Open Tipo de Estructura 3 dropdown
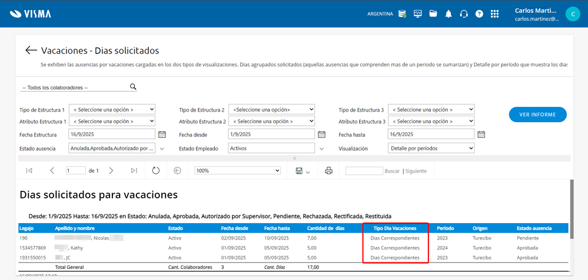The width and height of the screenshot is (588, 280). point(431,110)
